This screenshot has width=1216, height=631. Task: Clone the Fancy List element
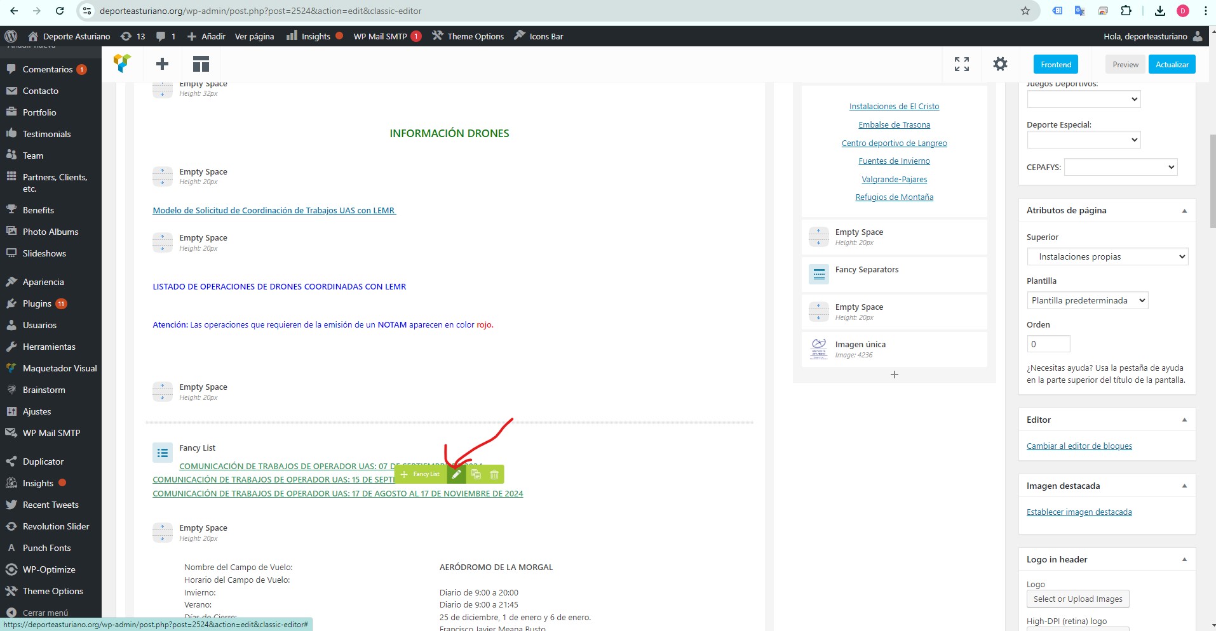tap(475, 474)
